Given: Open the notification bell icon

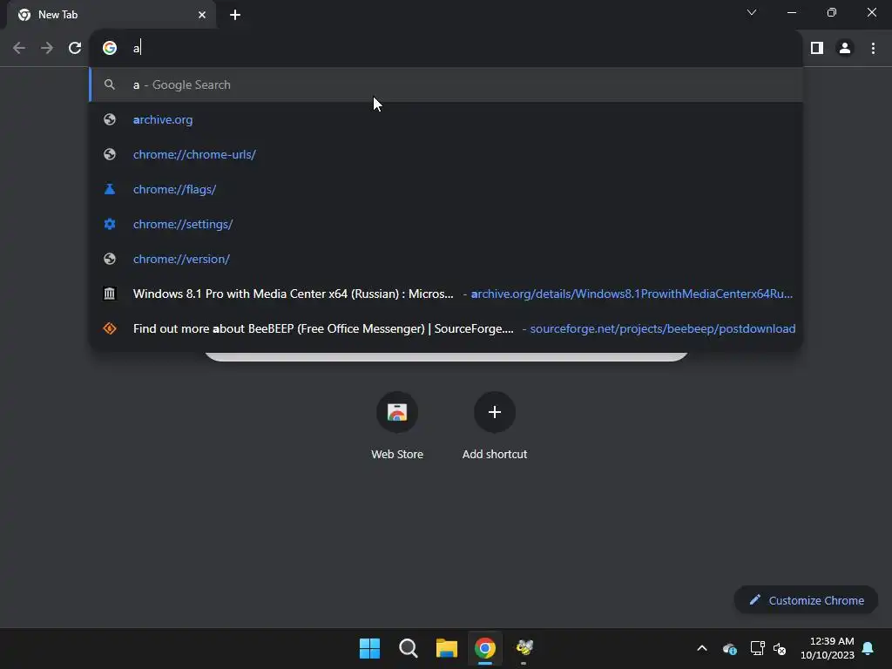Looking at the screenshot, I should [x=868, y=648].
